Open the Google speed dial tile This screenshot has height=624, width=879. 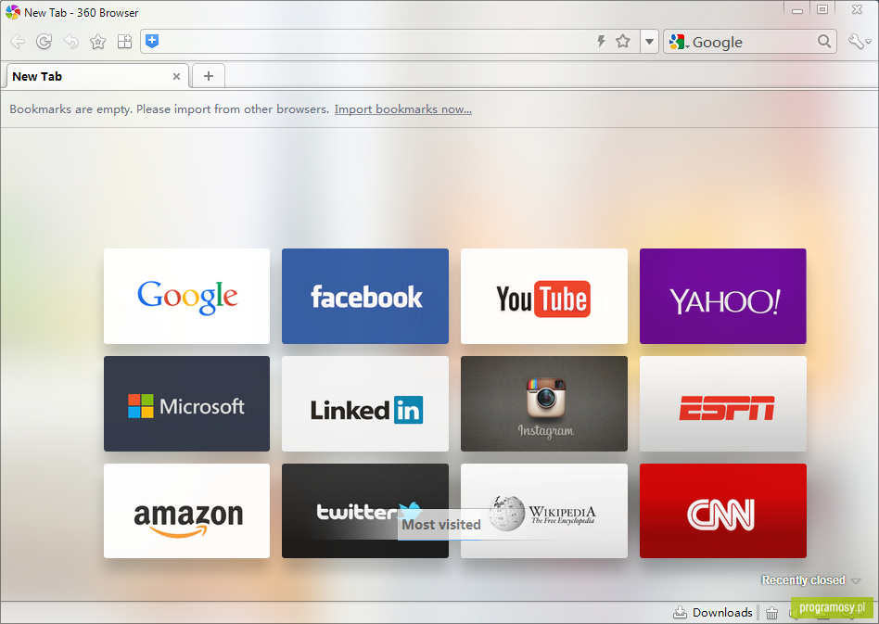click(x=186, y=296)
